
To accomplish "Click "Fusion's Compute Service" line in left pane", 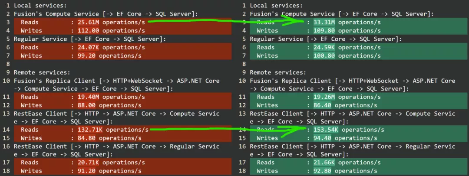I will coord(106,14).
